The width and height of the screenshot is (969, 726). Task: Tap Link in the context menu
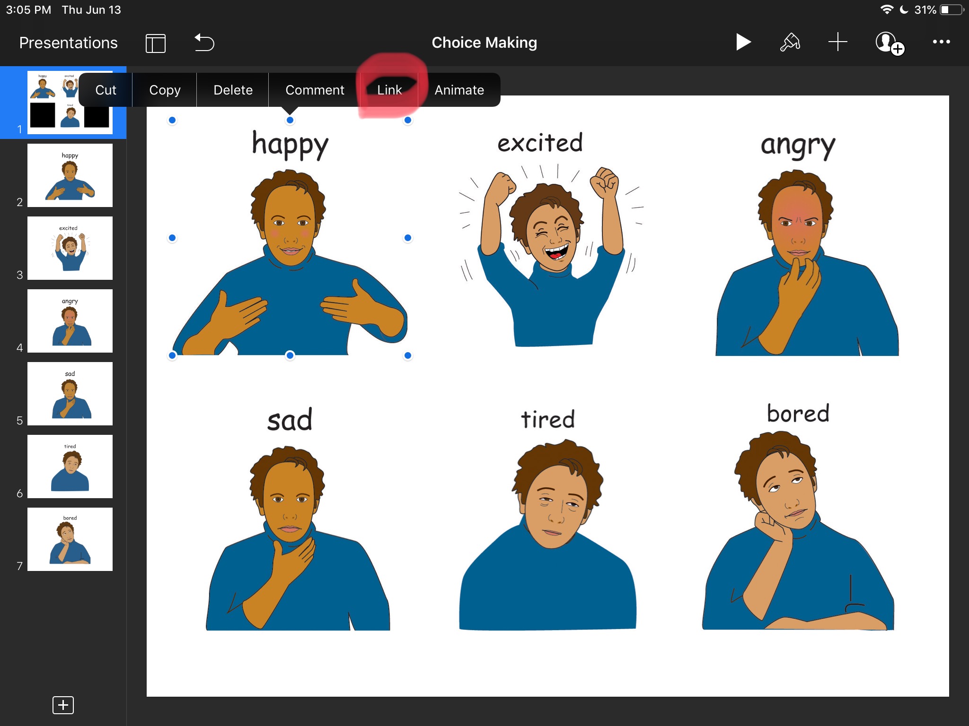[x=389, y=90]
